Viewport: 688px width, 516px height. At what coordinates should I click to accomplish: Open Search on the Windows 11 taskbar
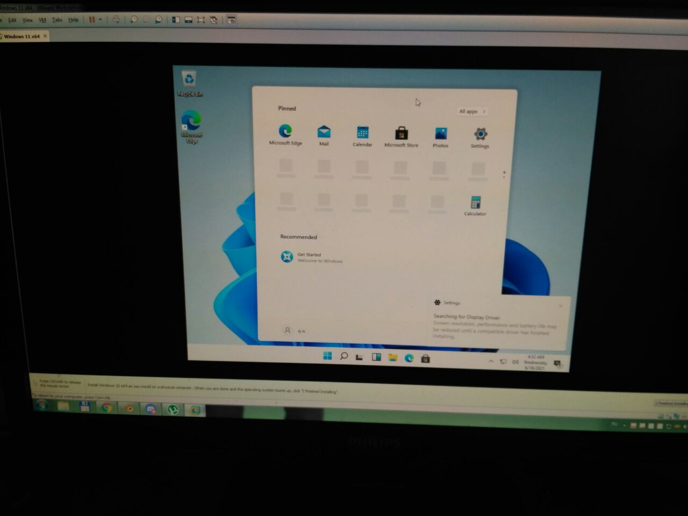[x=344, y=356]
